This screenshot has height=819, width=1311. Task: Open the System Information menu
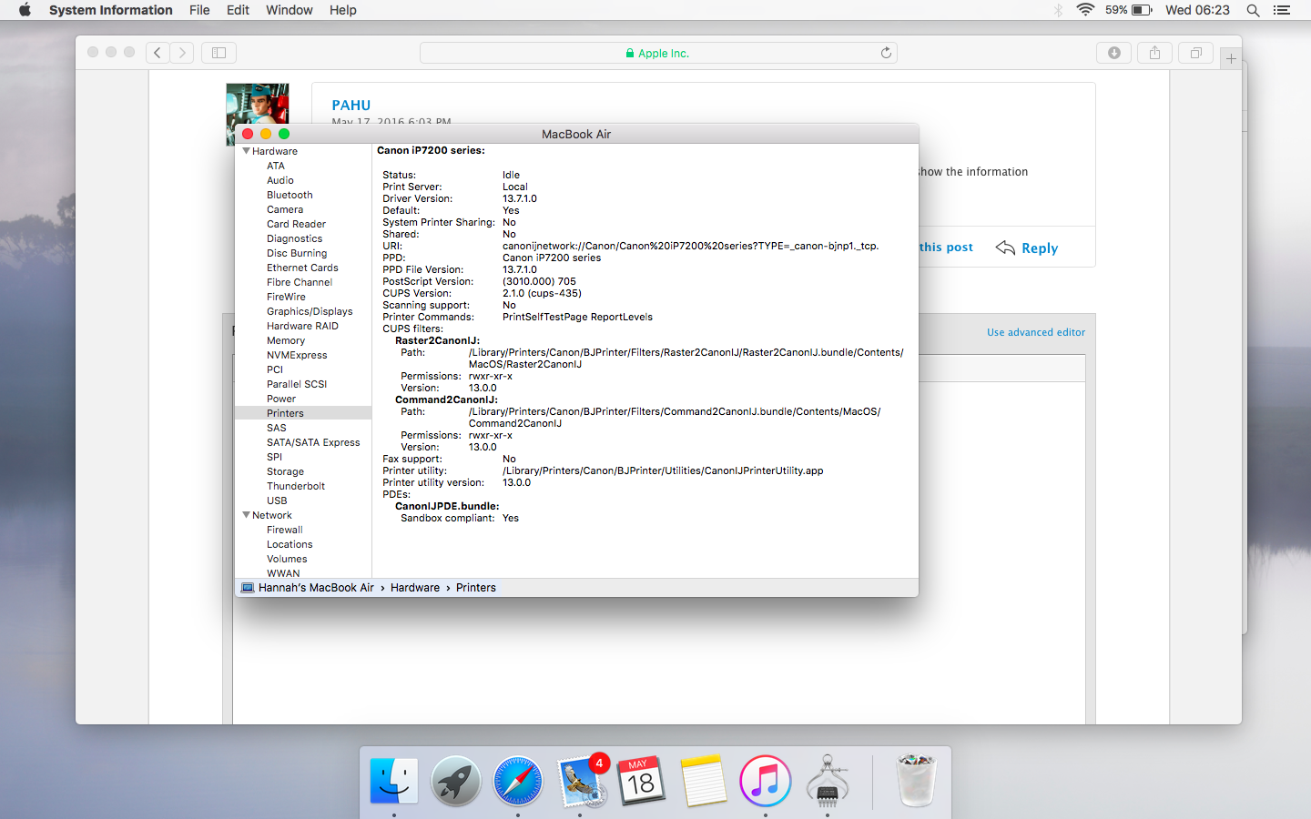coord(110,10)
